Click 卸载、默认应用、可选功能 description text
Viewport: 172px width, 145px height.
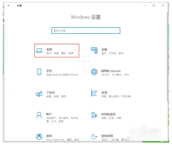pyautogui.click(x=116, y=96)
